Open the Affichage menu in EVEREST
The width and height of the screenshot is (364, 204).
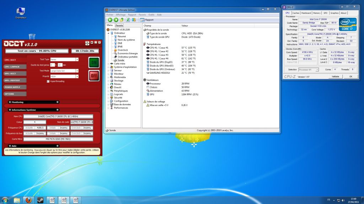[121, 15]
